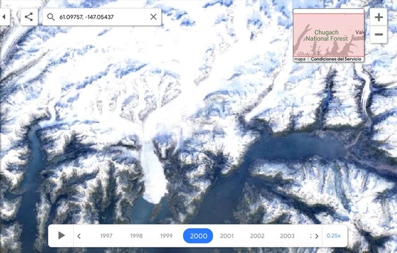
Task: Zoom out with the minus button
Action: [378, 35]
